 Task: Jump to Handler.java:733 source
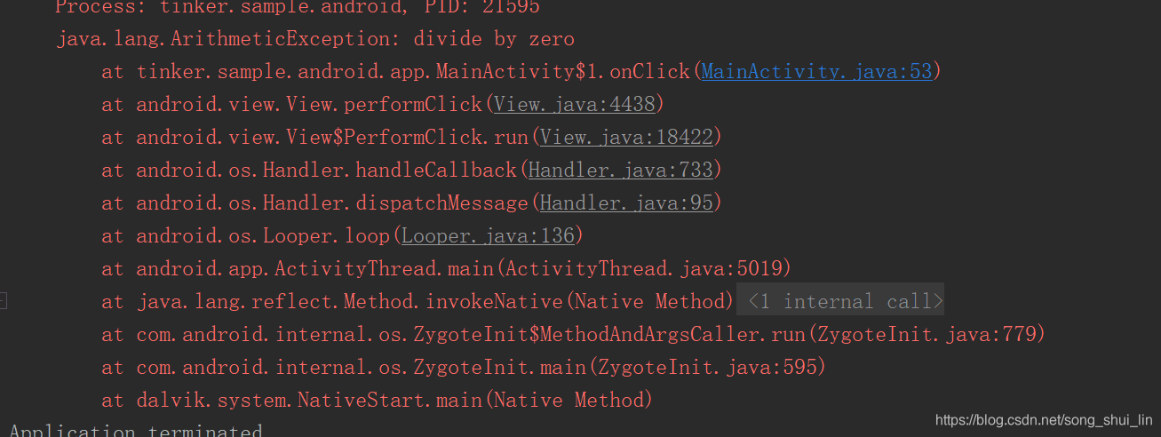620,171
